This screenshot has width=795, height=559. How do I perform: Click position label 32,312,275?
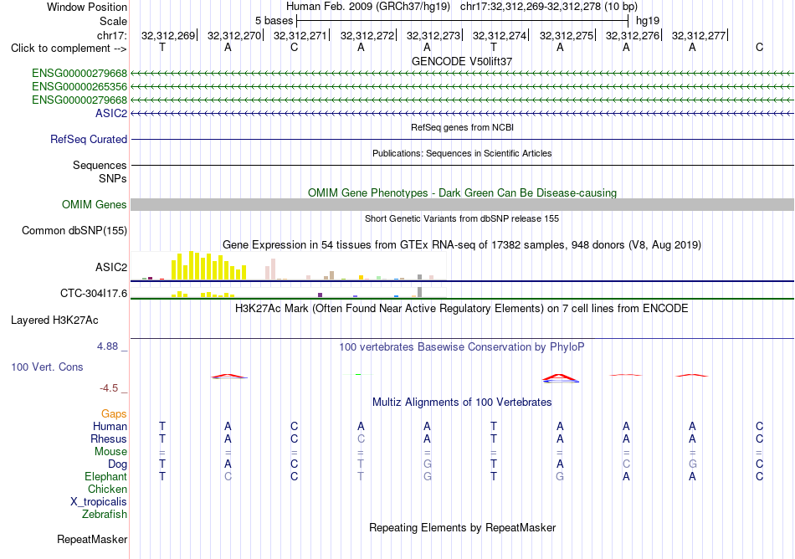[567, 35]
